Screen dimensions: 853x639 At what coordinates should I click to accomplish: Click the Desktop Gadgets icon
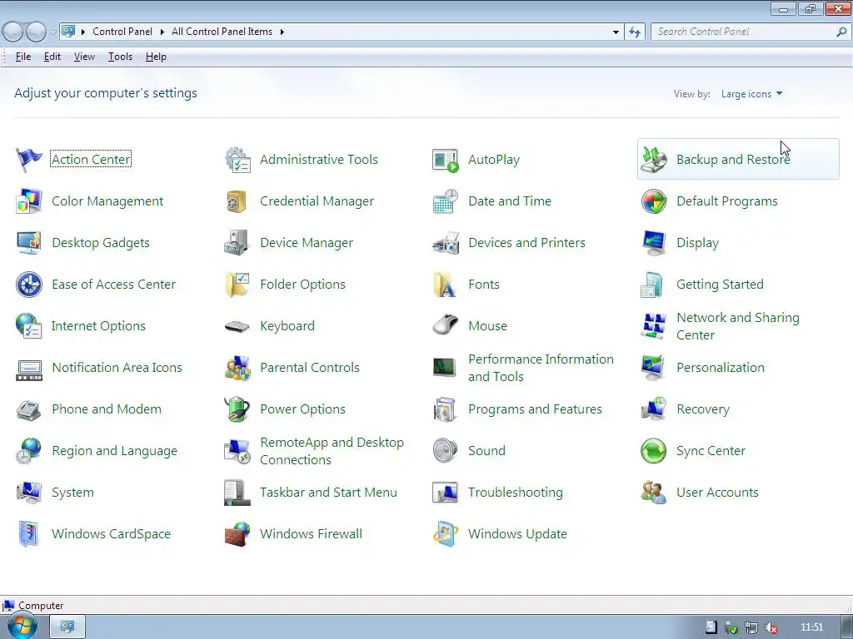(29, 243)
